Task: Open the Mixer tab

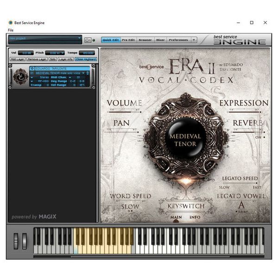Action: coord(160,40)
